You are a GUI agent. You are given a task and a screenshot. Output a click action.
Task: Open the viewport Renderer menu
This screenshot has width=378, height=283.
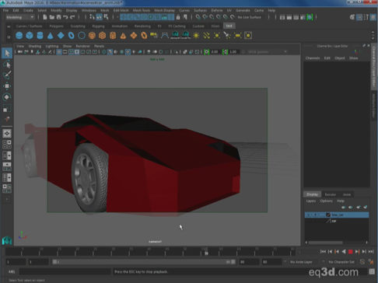(82, 46)
